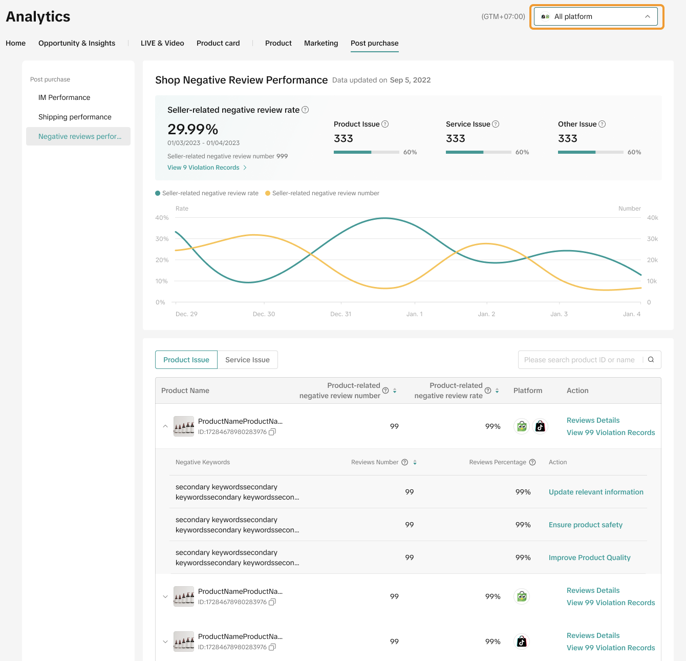686x661 pixels.
Task: Click the Other Issue help icon
Action: (602, 124)
